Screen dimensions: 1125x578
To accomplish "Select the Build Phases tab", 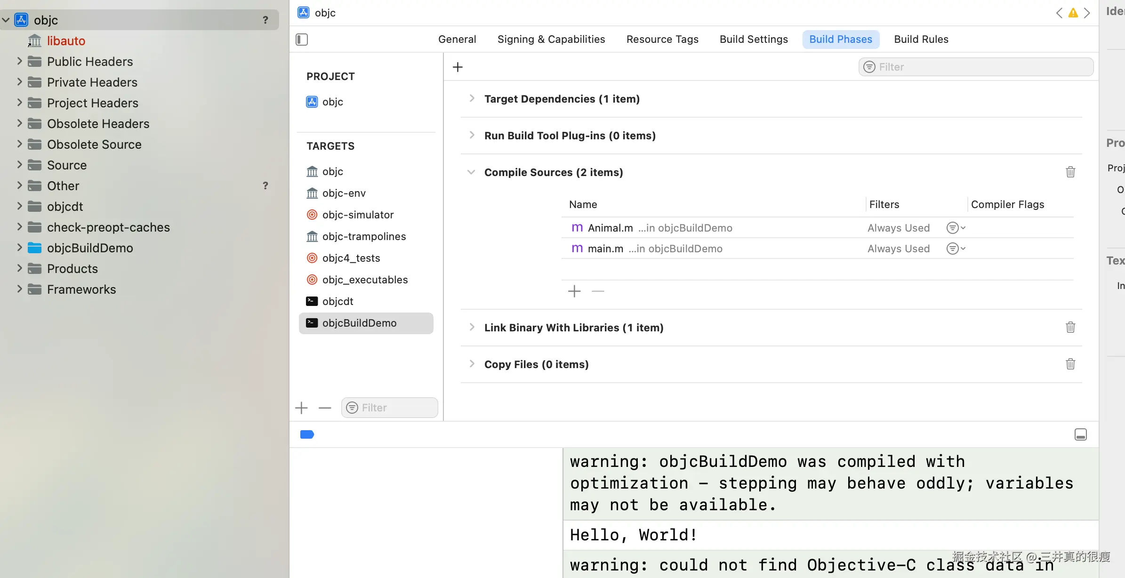I will [x=841, y=39].
